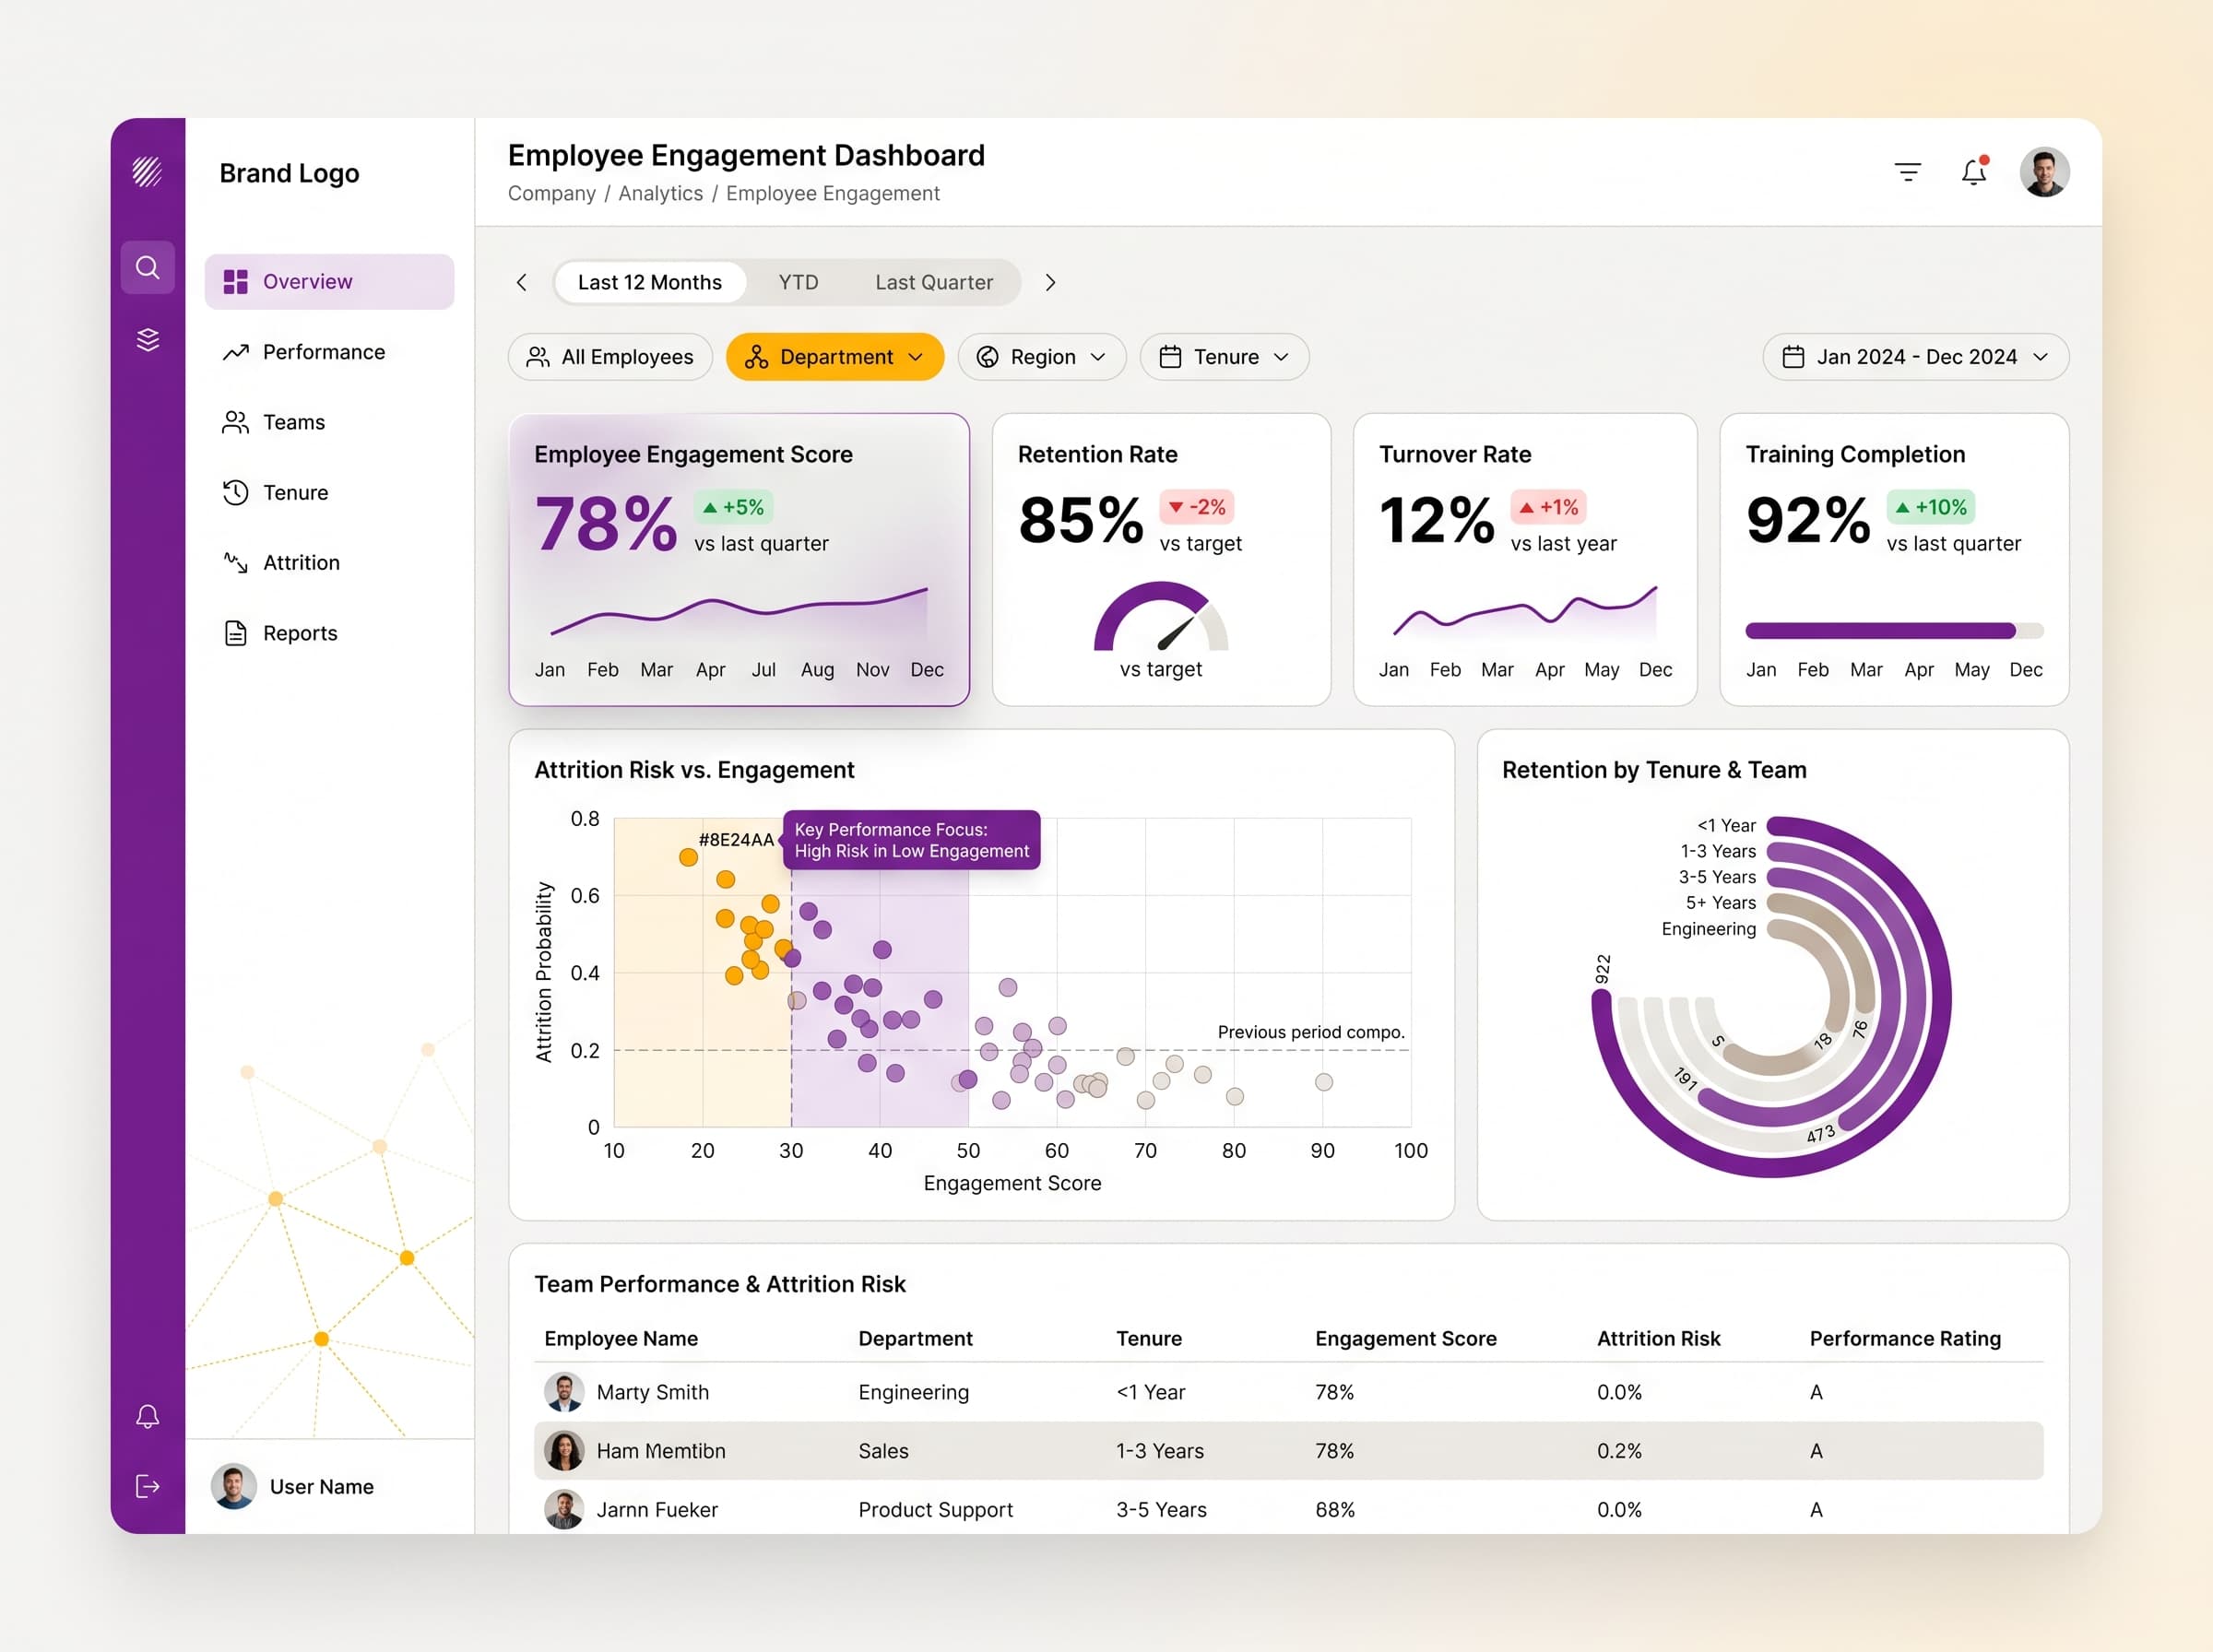Click the people icon in All Employees chip

click(x=538, y=357)
